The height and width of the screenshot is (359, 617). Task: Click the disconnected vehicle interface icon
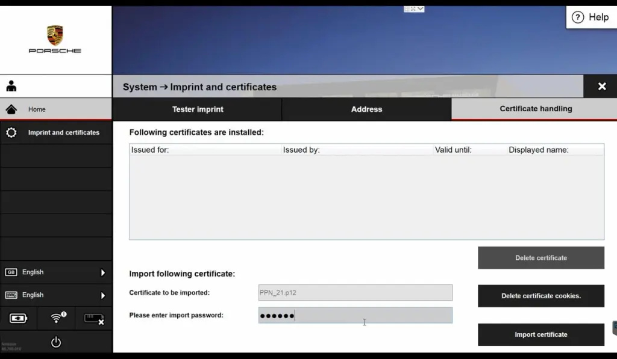click(x=94, y=318)
